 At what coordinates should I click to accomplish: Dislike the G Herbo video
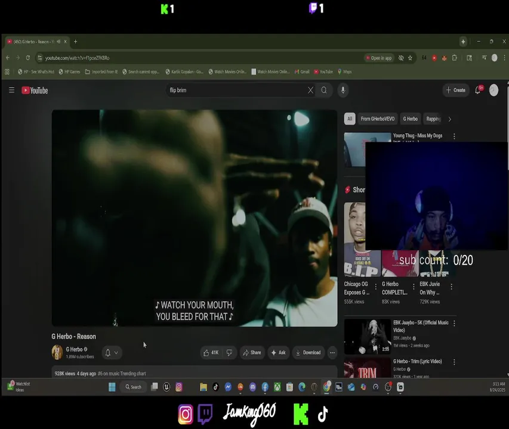(x=229, y=353)
